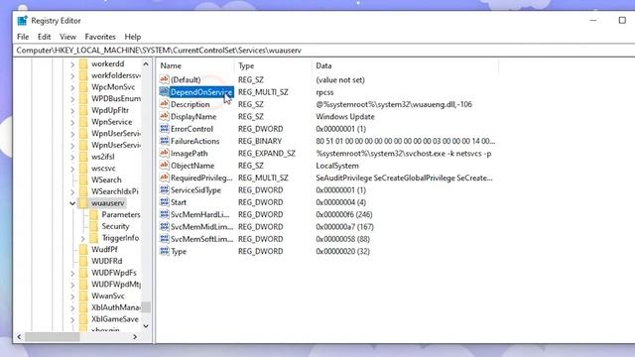Expand the TriggerInfo subkey

pyautogui.click(x=83, y=238)
